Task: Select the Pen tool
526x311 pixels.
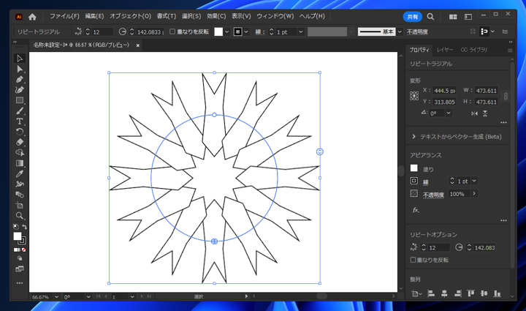Action: coord(20,80)
